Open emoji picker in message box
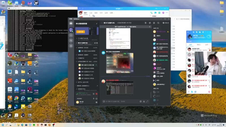The height and width of the screenshot is (127, 226). click(x=104, y=101)
